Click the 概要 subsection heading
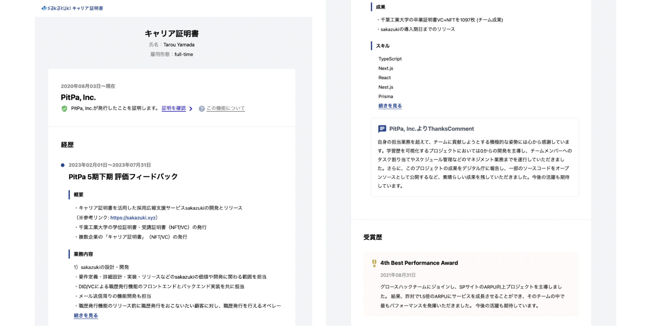This screenshot has height=326, width=653. tap(78, 195)
